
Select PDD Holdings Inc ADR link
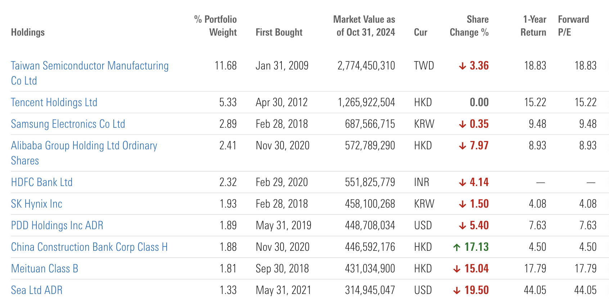57,226
